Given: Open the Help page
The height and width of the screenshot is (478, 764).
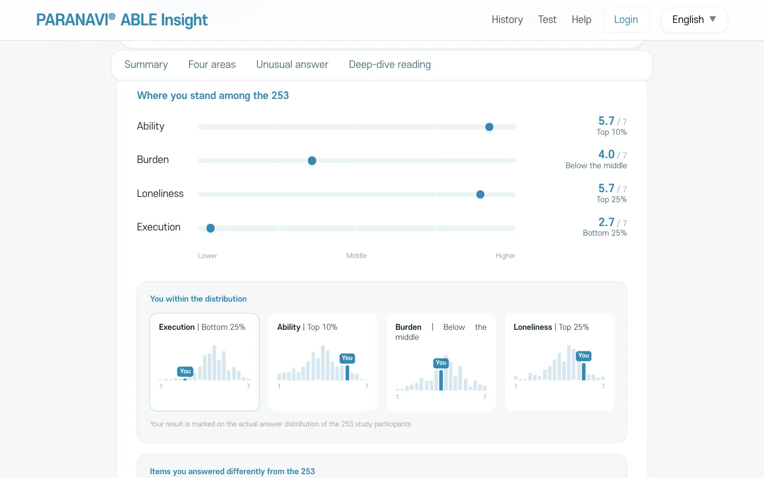Looking at the screenshot, I should pyautogui.click(x=581, y=20).
